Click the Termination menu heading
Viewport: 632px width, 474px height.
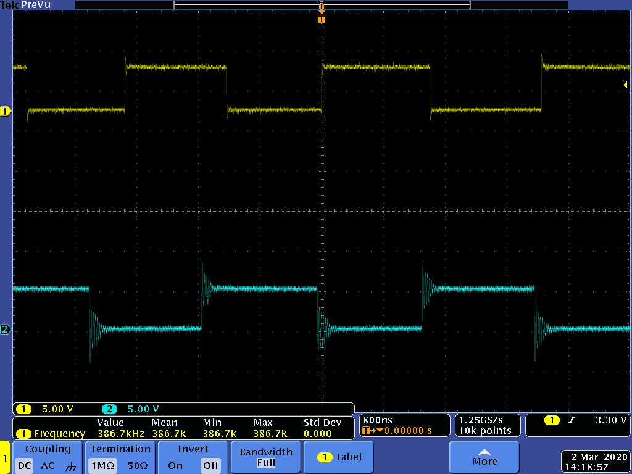(120, 449)
